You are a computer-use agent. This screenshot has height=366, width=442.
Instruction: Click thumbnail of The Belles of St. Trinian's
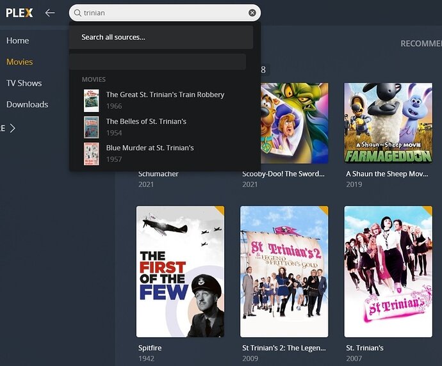point(92,127)
